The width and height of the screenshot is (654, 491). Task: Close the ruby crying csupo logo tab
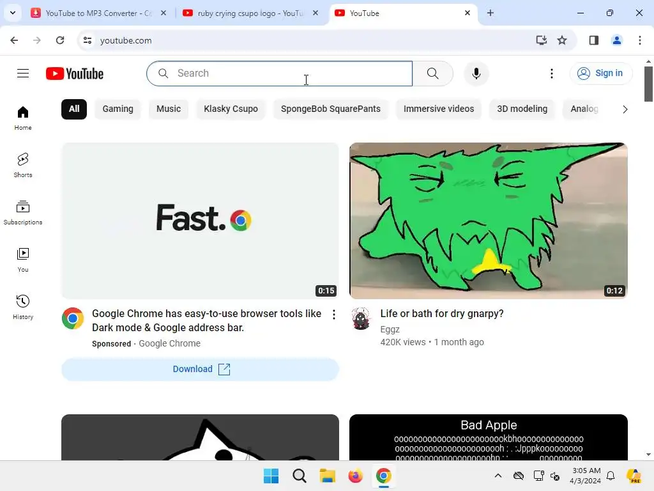316,13
